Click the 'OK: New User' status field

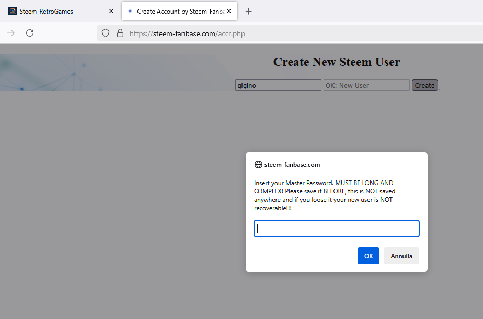click(x=366, y=85)
